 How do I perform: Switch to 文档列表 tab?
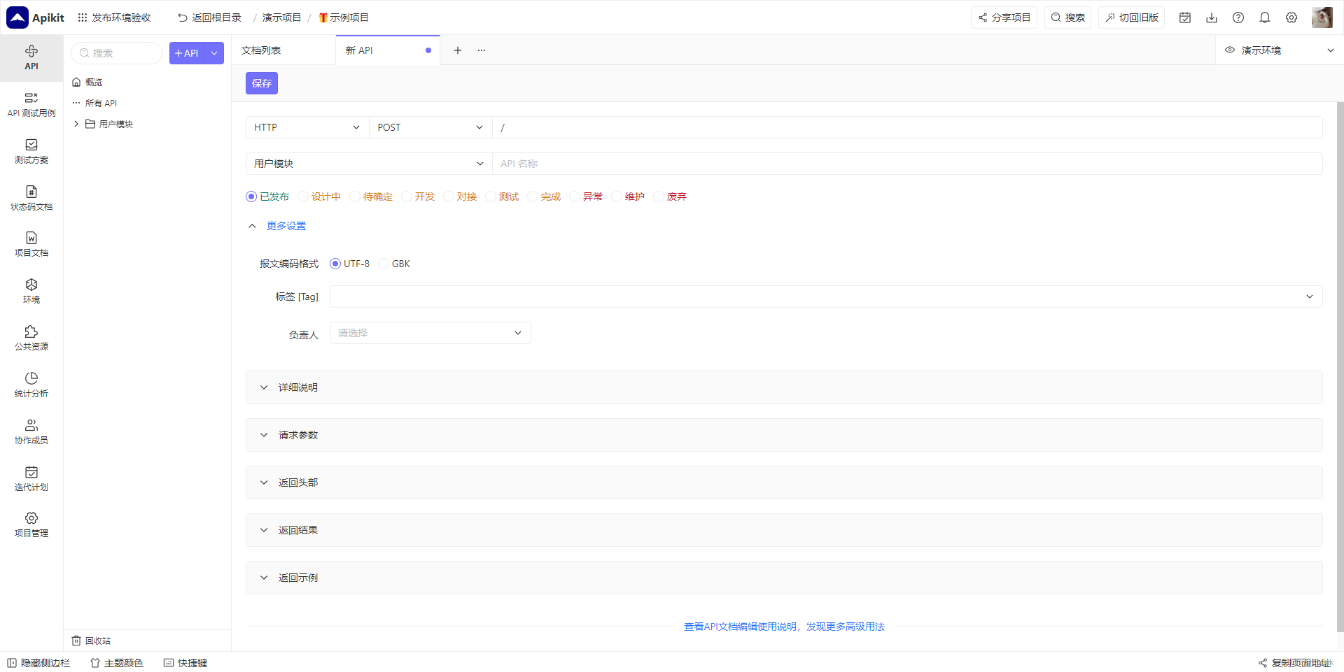point(283,50)
